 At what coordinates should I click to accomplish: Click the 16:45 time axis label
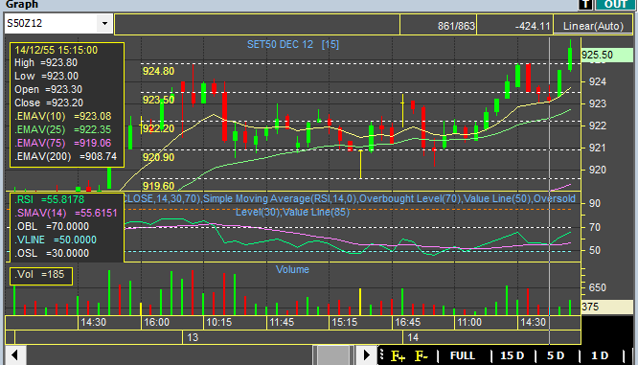click(407, 323)
